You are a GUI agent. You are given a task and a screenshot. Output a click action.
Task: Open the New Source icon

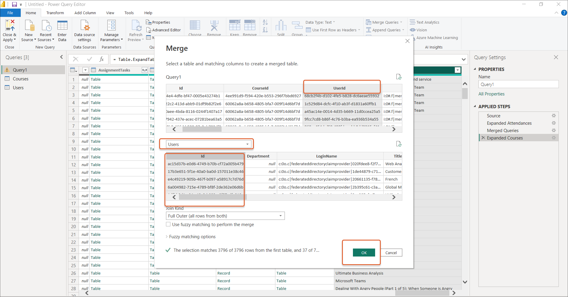29,26
